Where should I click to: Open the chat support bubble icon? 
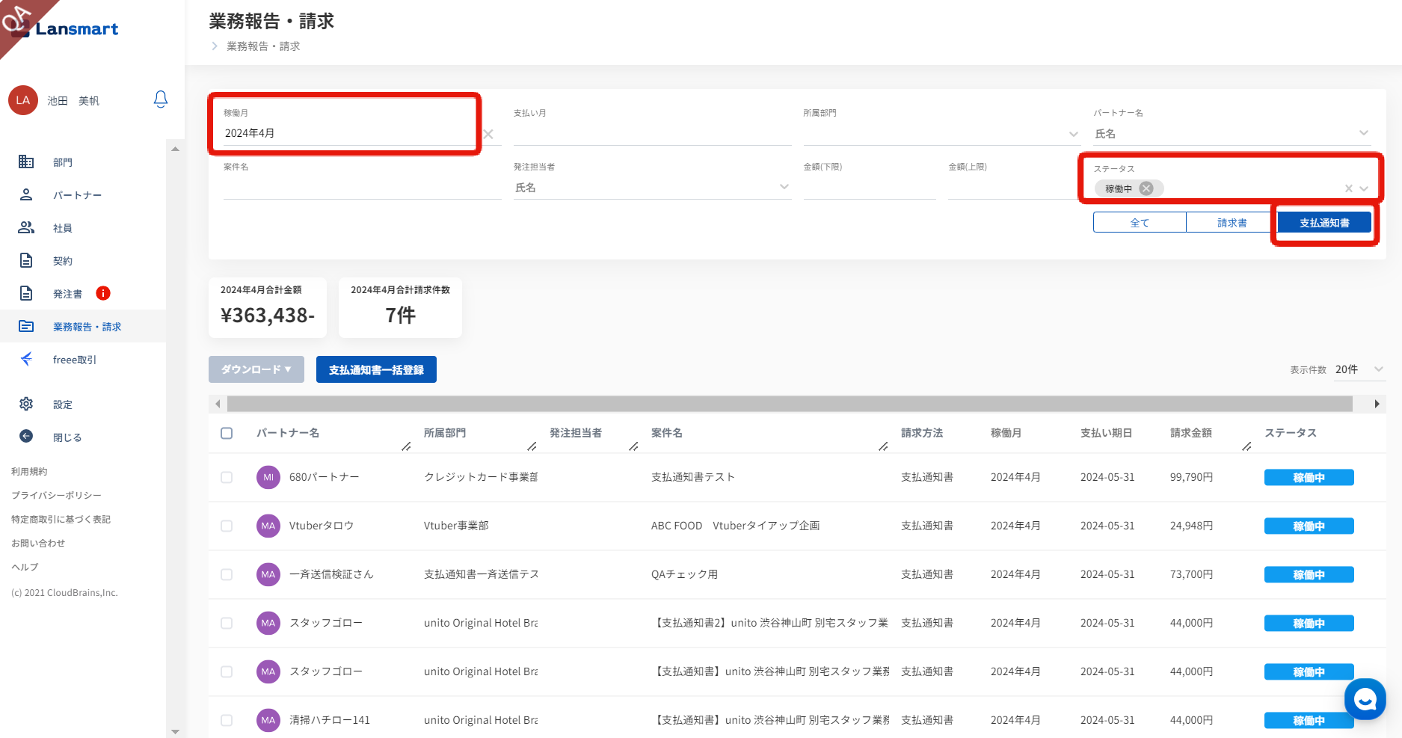click(x=1365, y=699)
